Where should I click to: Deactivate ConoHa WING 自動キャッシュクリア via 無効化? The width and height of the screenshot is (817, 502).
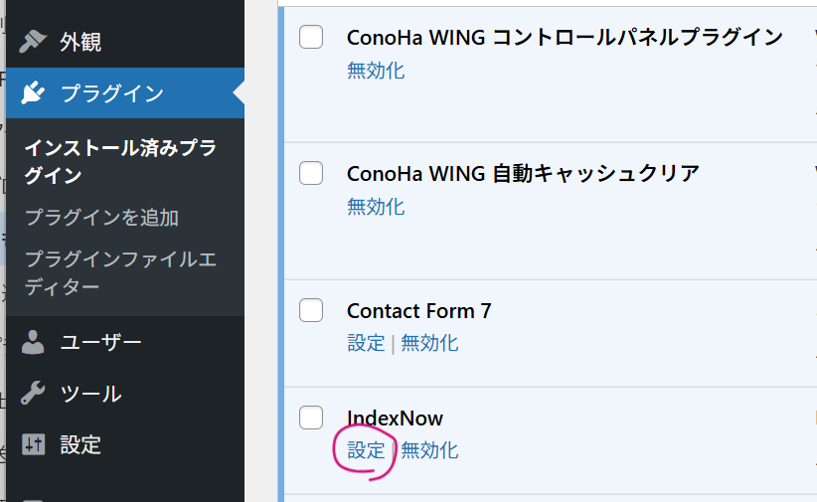[376, 207]
